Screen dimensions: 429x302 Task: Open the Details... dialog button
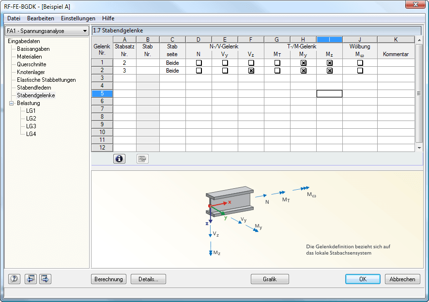[148, 279]
